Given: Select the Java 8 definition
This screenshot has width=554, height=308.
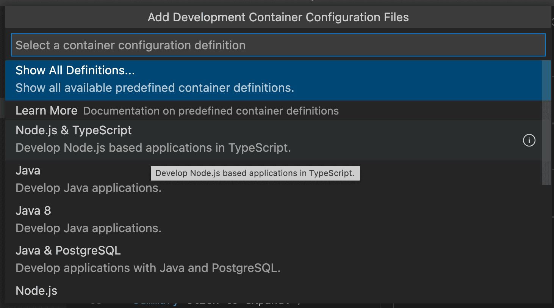Looking at the screenshot, I should coord(33,211).
